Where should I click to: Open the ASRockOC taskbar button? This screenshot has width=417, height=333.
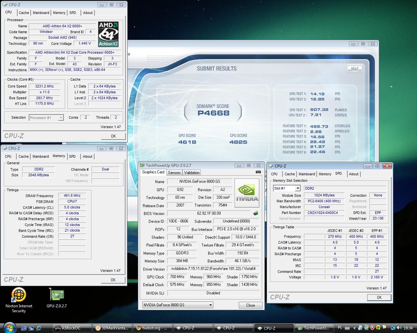[72, 328]
